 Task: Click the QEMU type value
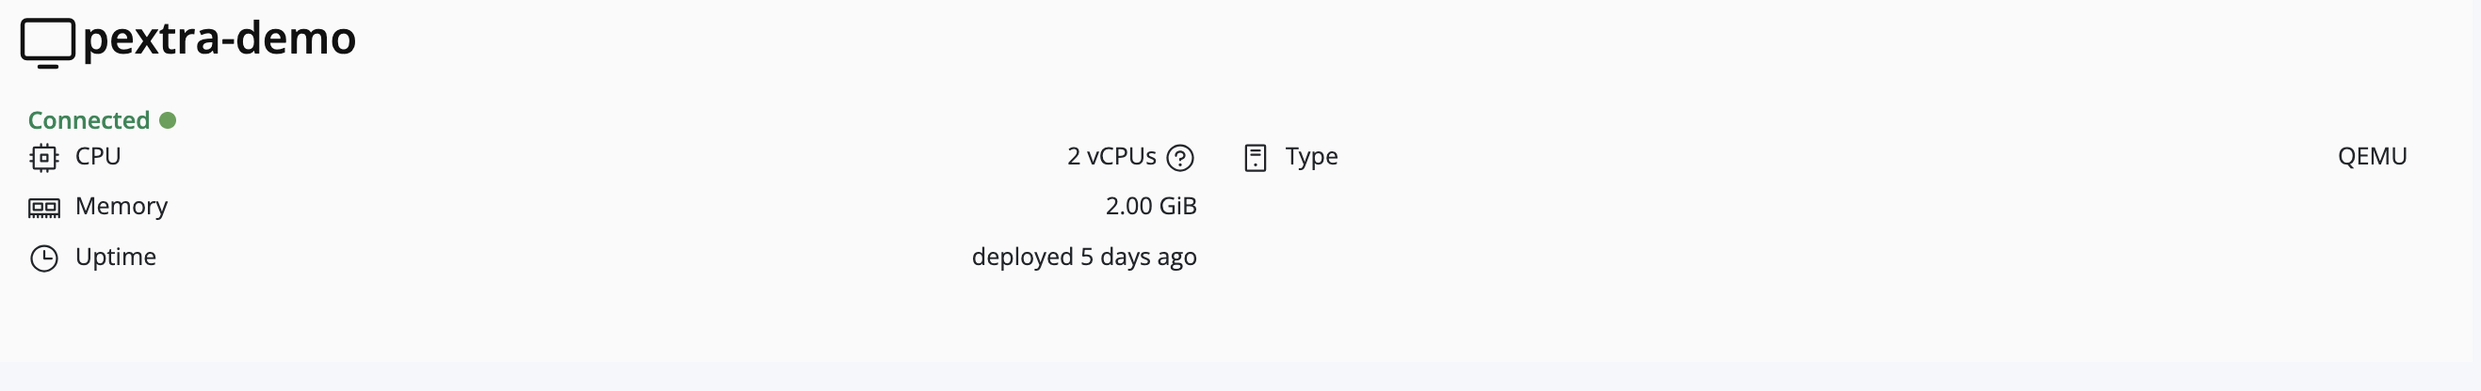click(2372, 157)
